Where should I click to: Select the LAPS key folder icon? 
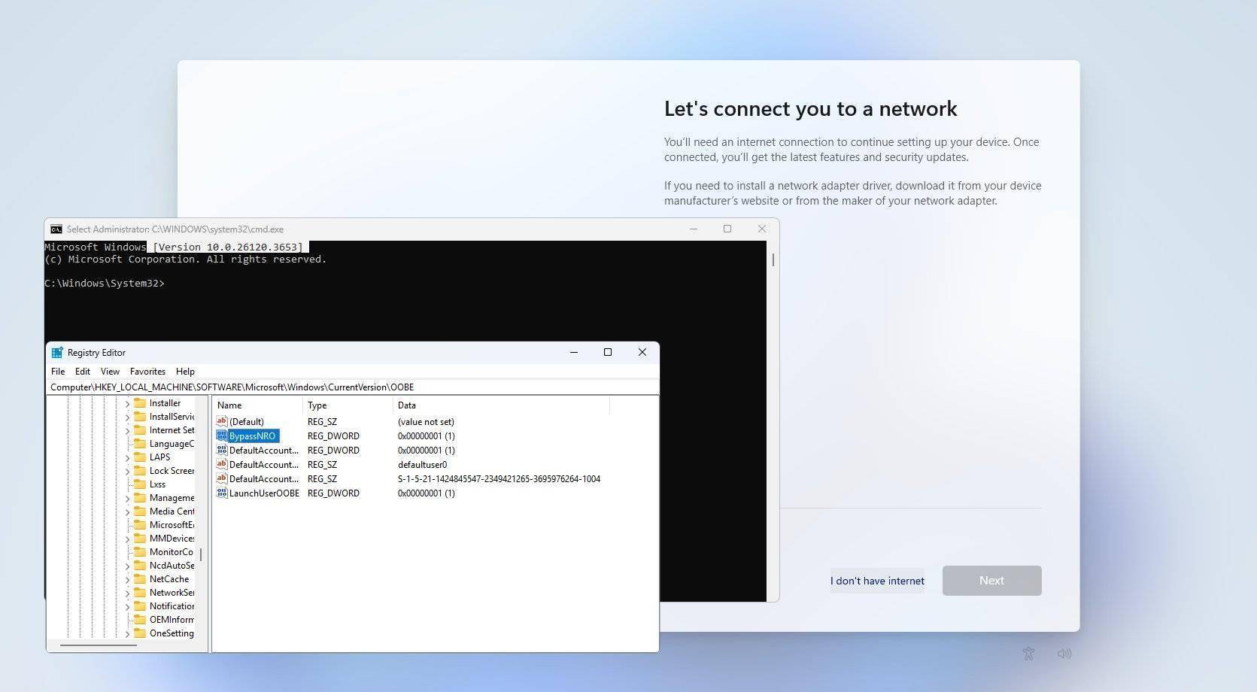[141, 457]
